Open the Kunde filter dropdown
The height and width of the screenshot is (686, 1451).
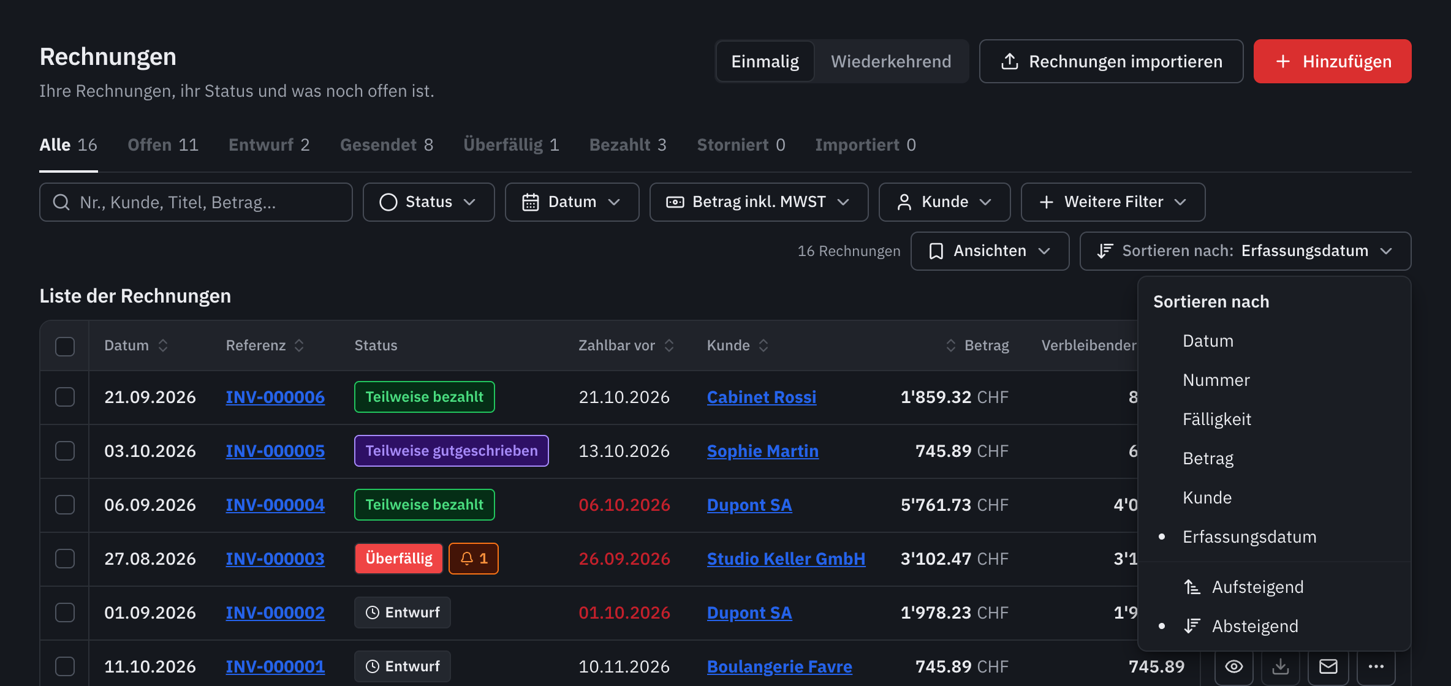[x=945, y=202]
